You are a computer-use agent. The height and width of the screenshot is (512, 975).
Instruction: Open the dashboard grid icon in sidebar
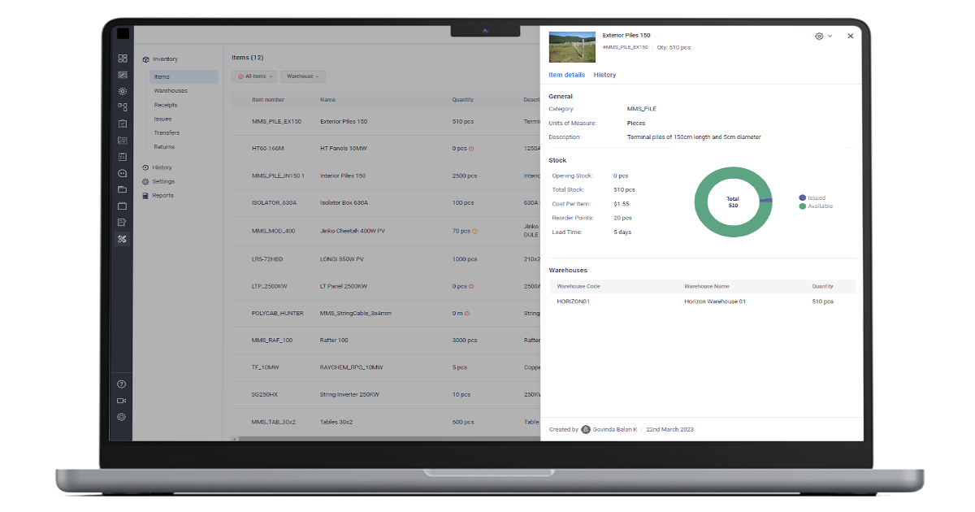[x=123, y=59]
